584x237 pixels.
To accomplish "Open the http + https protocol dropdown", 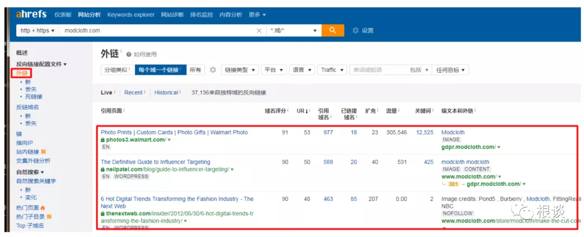I will point(38,31).
